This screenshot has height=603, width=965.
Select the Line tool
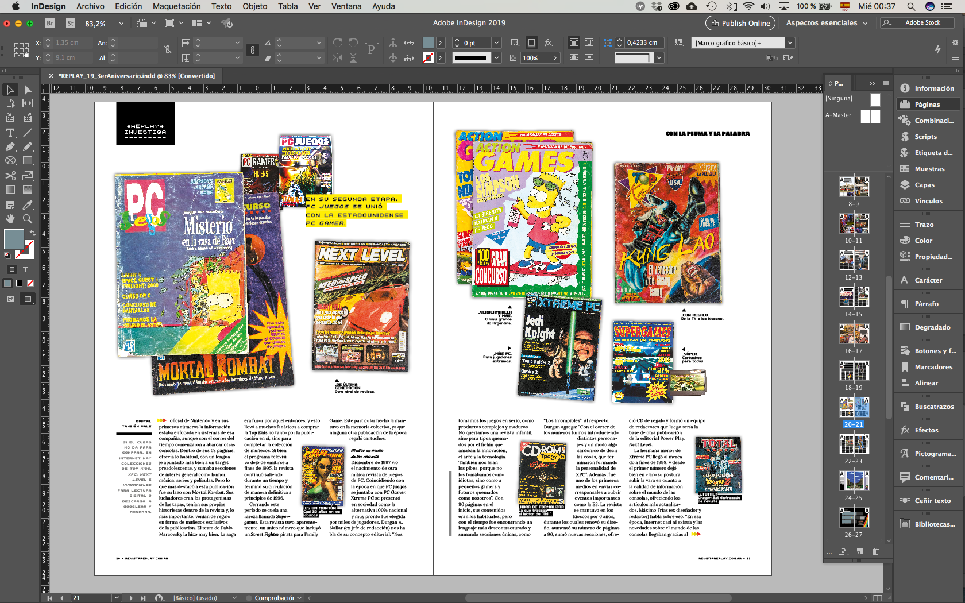tap(28, 133)
